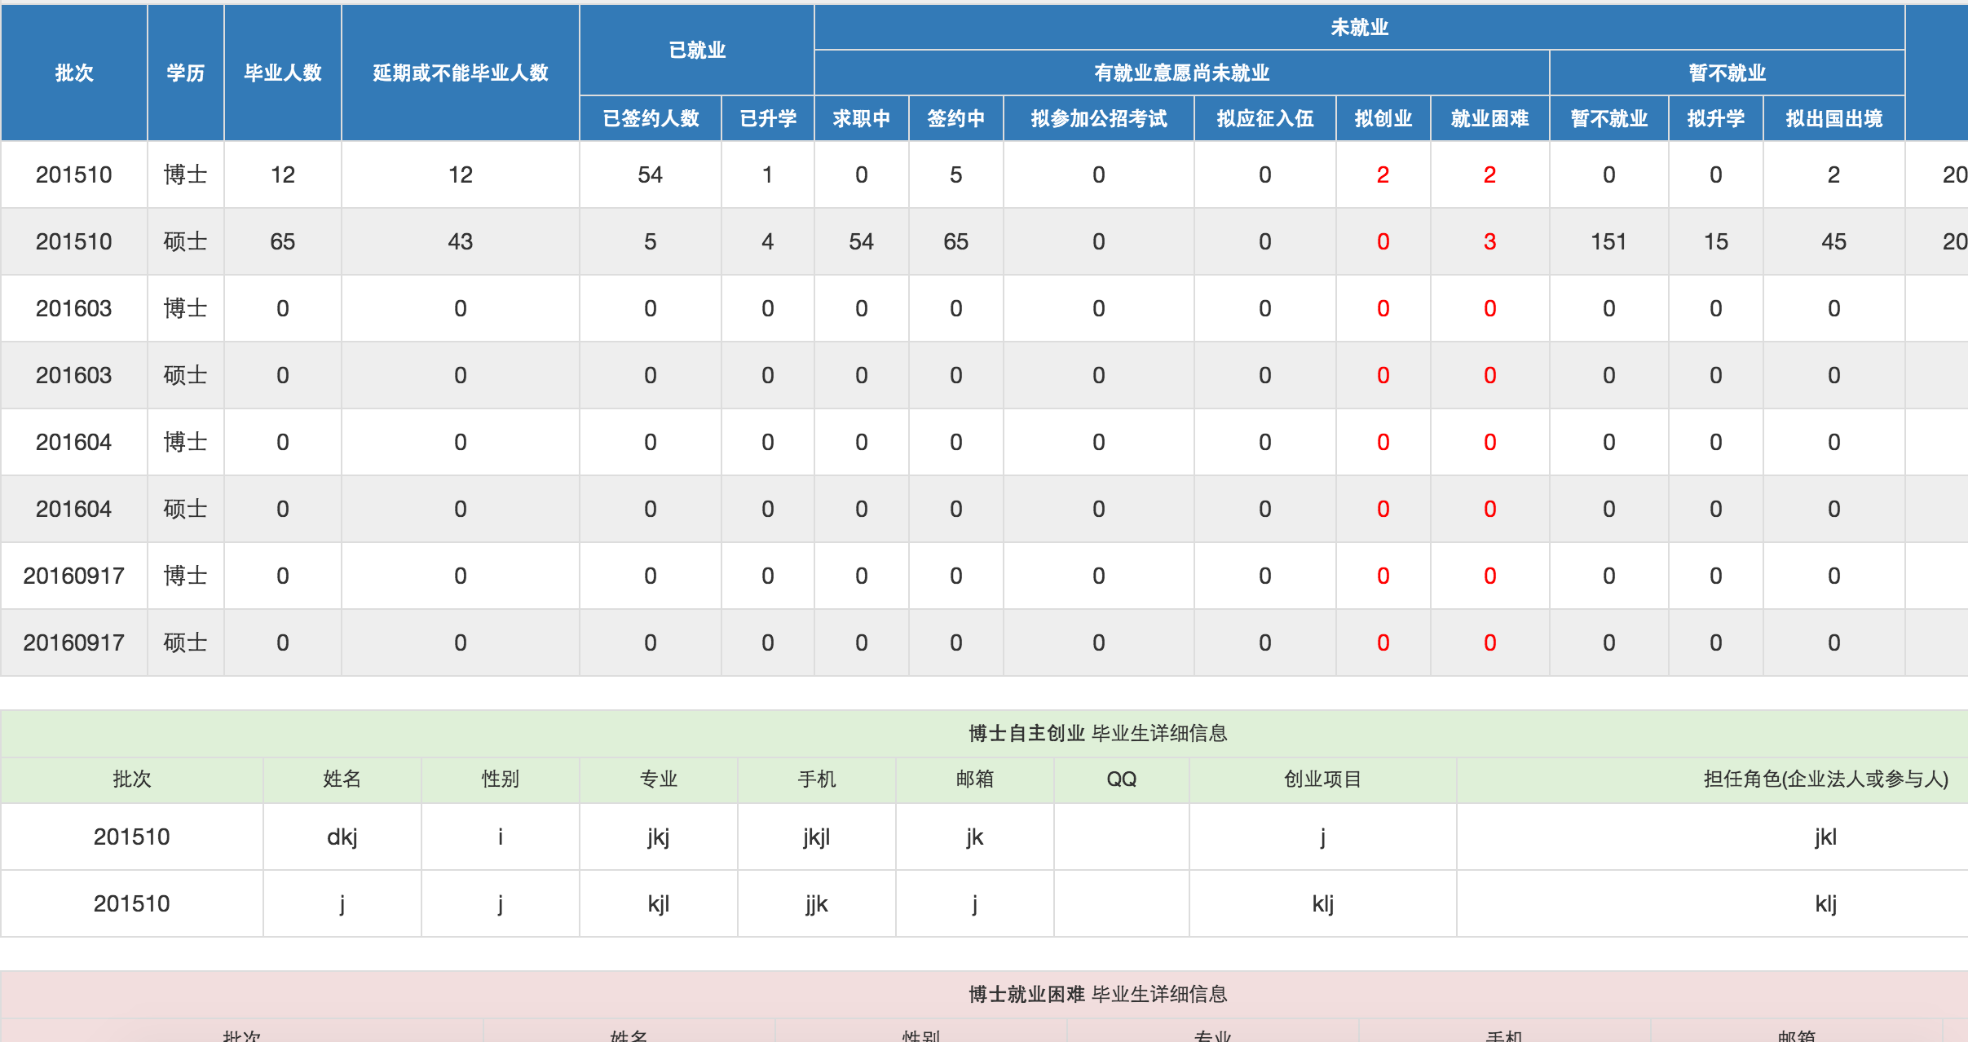Viewport: 1968px width, 1042px height.
Task: Click the 已签约人数 sub-header
Action: tap(651, 118)
